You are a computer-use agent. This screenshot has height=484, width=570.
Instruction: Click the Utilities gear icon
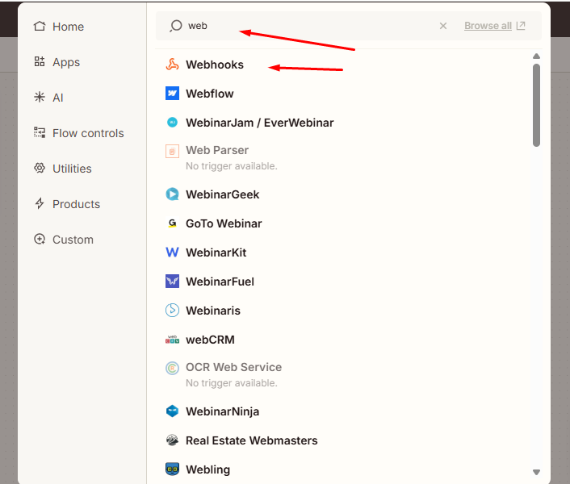(40, 168)
